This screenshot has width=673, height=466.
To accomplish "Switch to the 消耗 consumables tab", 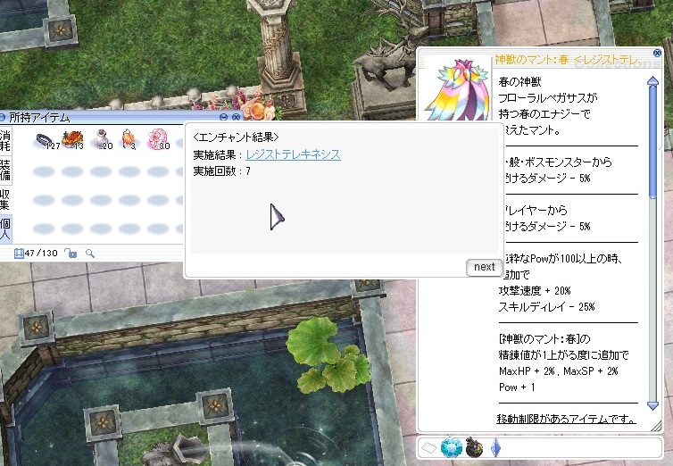I will pos(6,141).
